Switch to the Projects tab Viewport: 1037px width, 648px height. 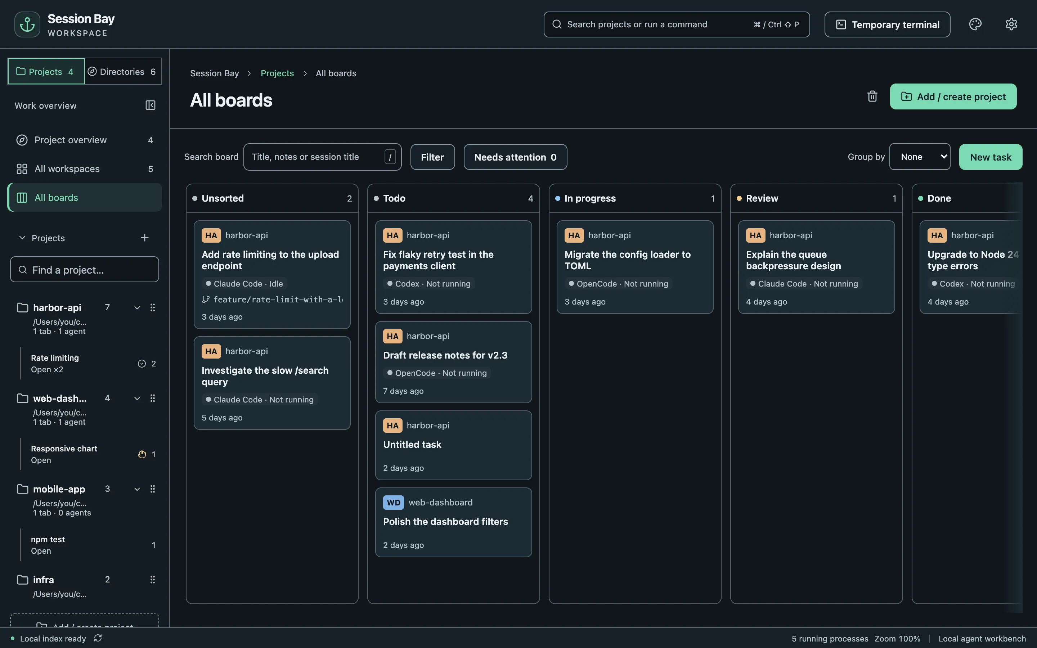pyautogui.click(x=46, y=72)
